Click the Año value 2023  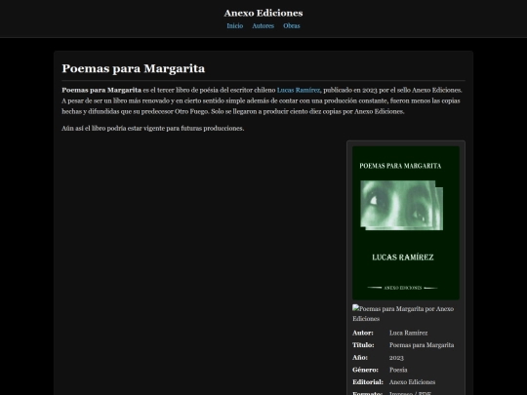point(396,357)
